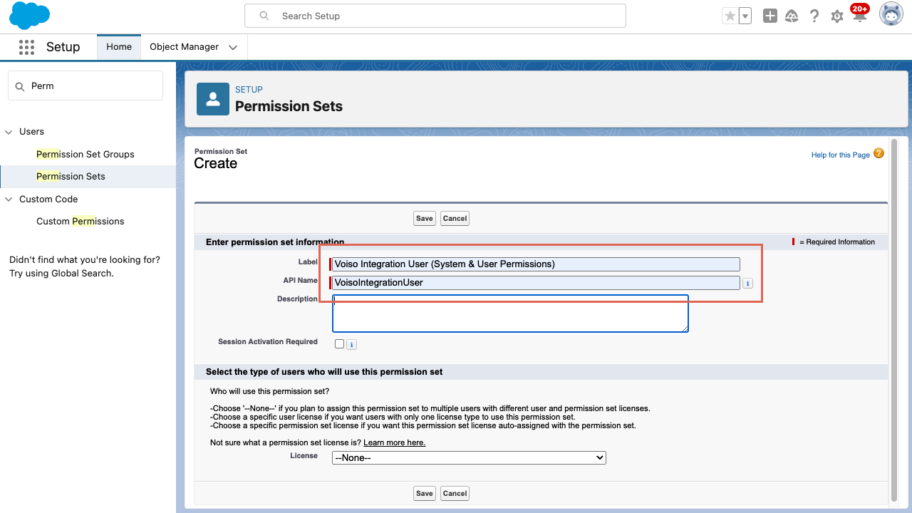Collapse the Users tree section
Image resolution: width=912 pixels, height=513 pixels.
click(x=9, y=132)
